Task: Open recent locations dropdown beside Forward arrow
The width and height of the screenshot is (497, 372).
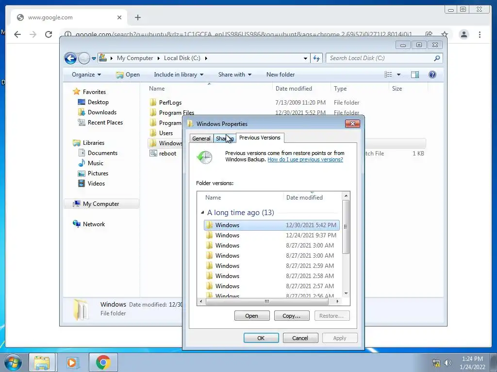Action: point(94,59)
